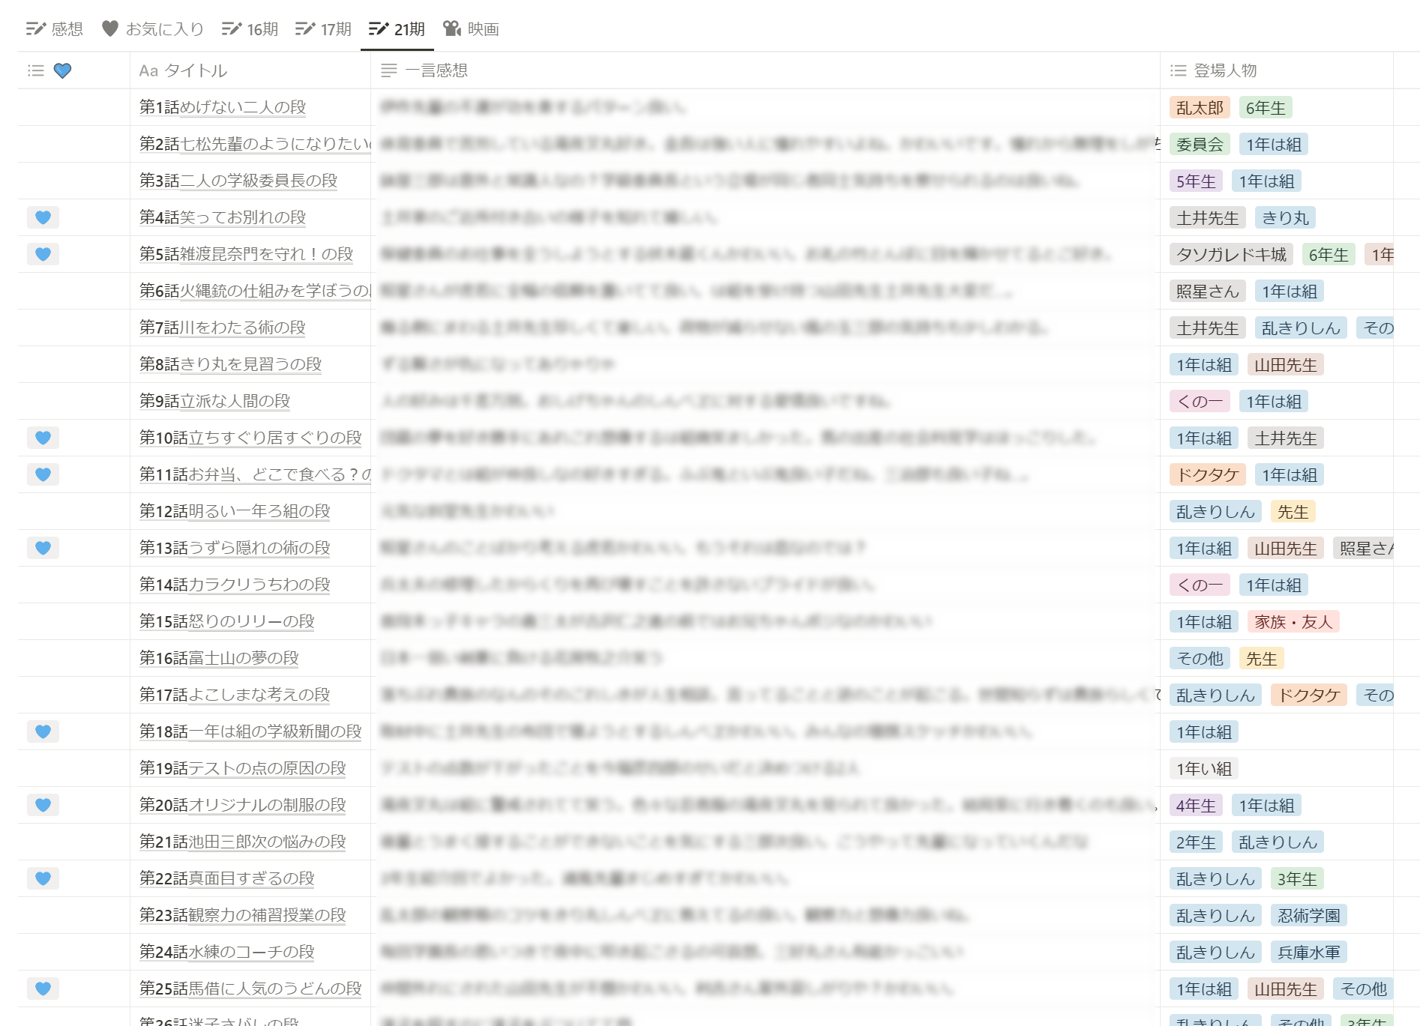Screen dimensions: 1420x1026
Task: Open page 第12話明るい一年ろ組の段
Action: coord(235,511)
